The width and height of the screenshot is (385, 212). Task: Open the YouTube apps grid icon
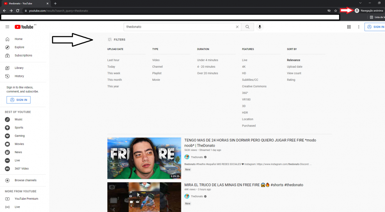tap(349, 27)
